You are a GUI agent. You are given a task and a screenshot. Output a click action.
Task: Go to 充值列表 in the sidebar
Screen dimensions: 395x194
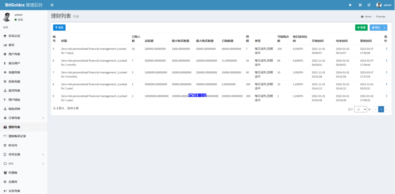[14, 72]
